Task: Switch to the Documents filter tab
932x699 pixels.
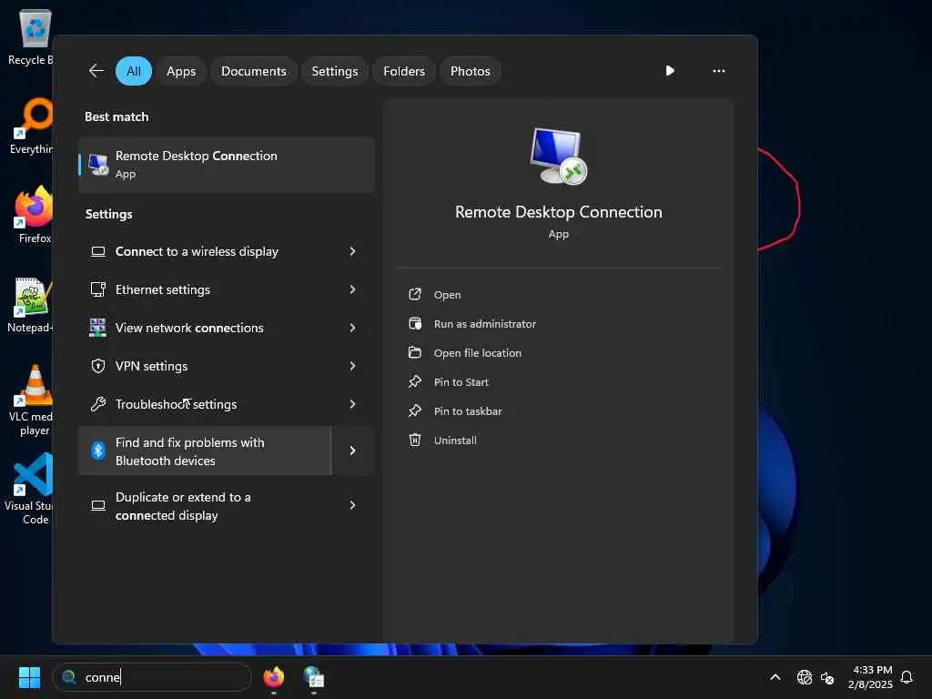Action: (254, 71)
